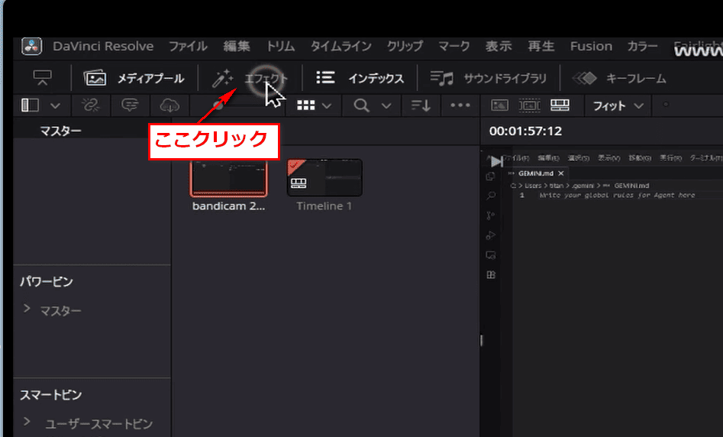Open the Fit zoom dropdown

point(618,105)
